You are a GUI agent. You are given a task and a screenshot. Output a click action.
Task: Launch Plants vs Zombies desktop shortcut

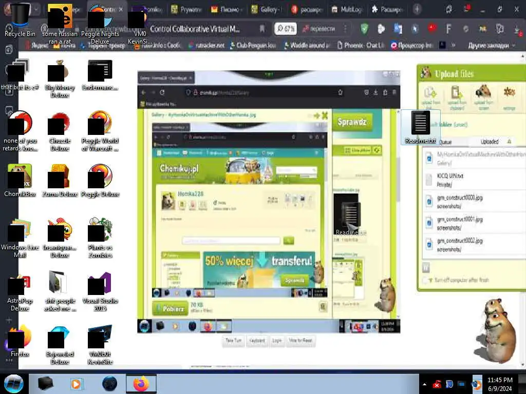pos(100,238)
